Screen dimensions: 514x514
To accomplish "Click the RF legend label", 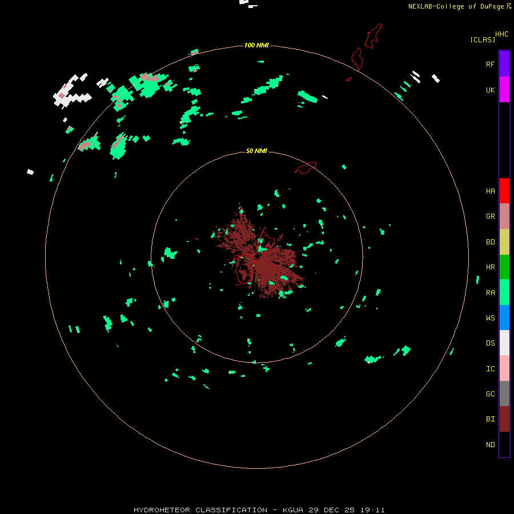I will pyautogui.click(x=490, y=64).
